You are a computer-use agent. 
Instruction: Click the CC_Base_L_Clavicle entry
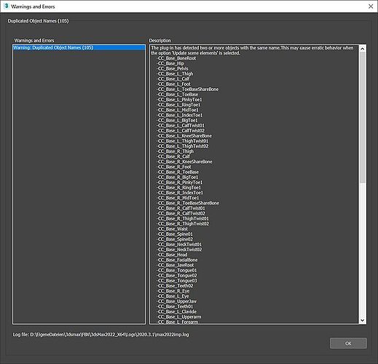(x=177, y=312)
